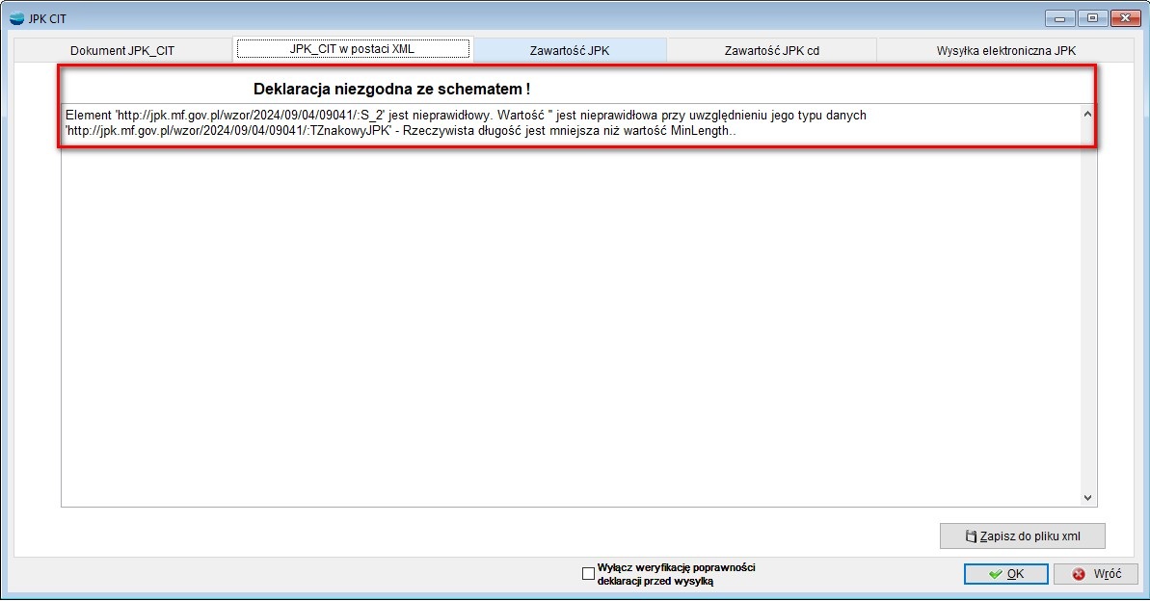Switch to the Dokument JPK_CIT tab
The width and height of the screenshot is (1150, 601).
pos(122,50)
